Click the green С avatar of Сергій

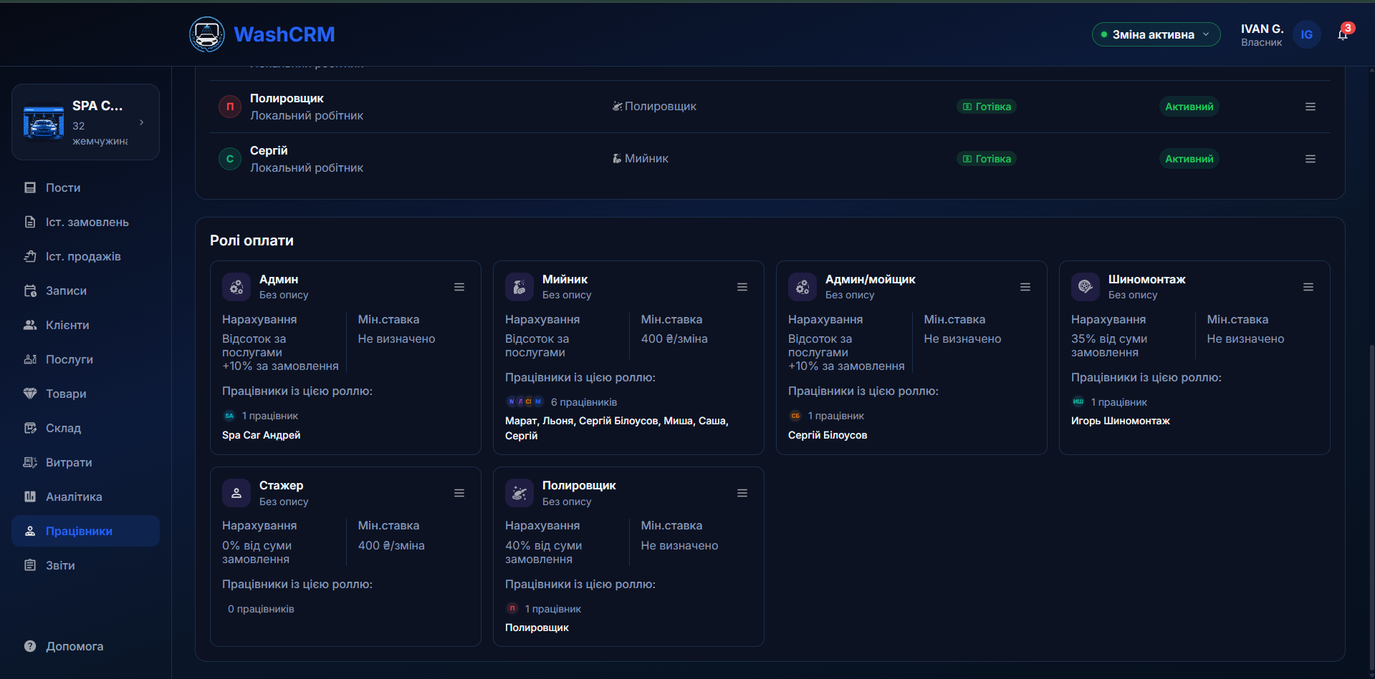click(x=230, y=159)
